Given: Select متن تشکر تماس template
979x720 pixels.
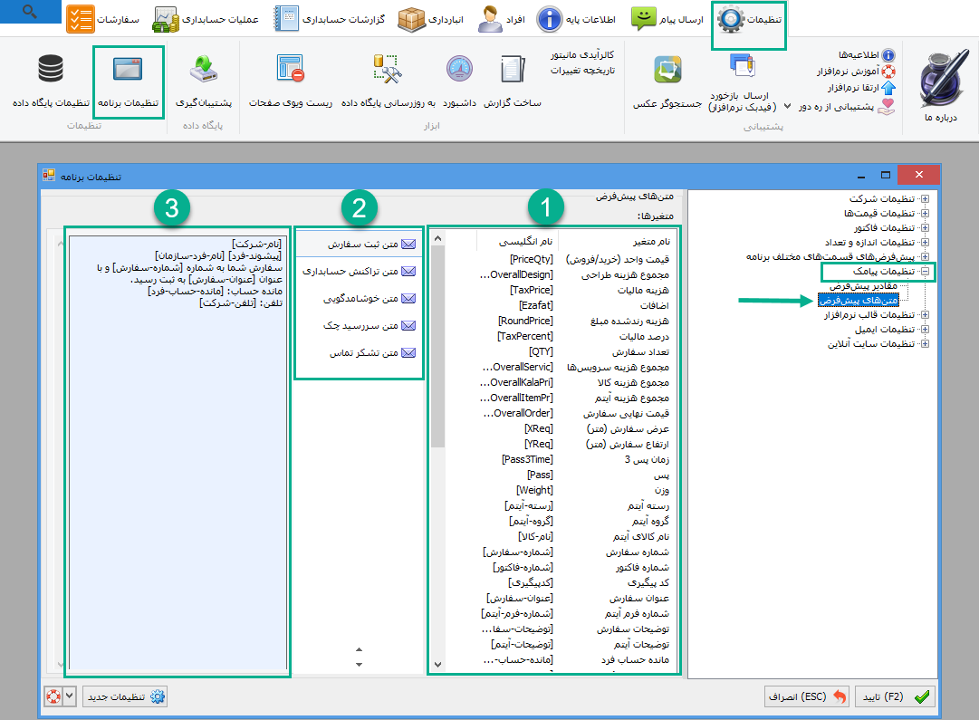Looking at the screenshot, I should coord(359,353).
